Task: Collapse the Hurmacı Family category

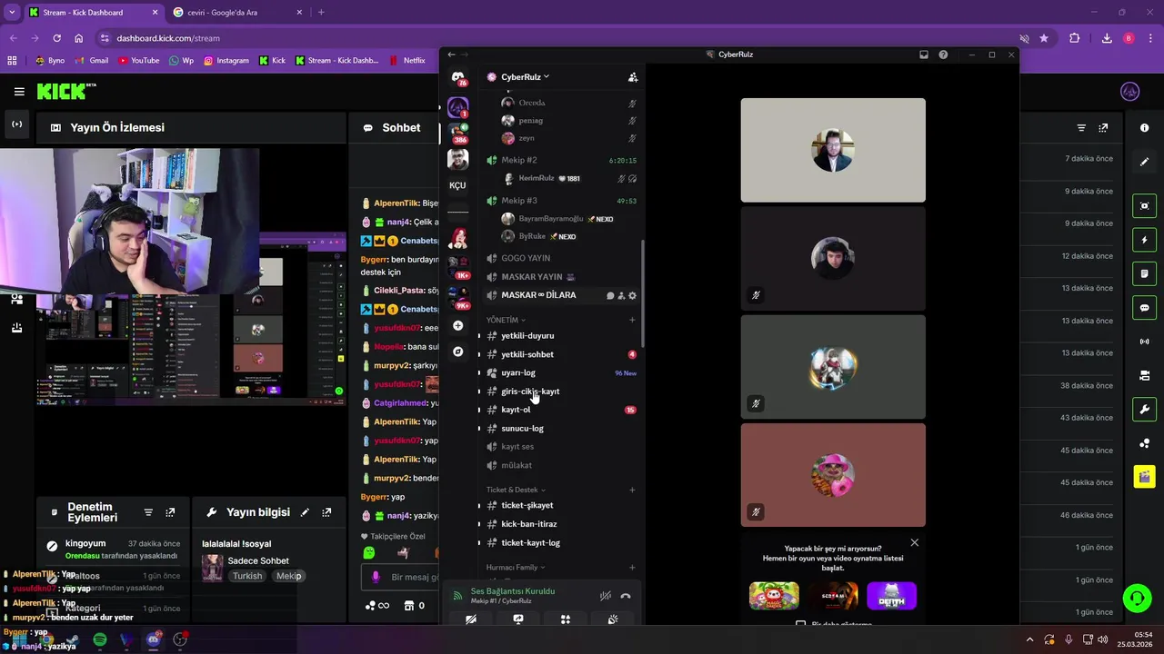Action: [516, 568]
